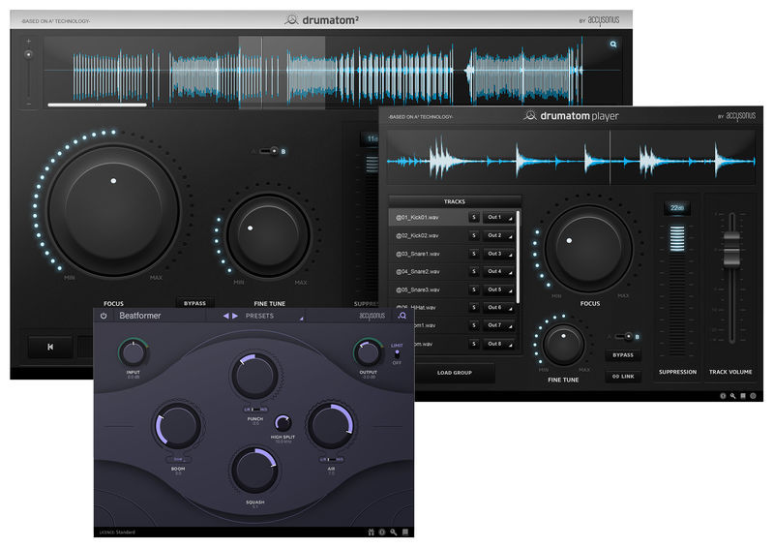The width and height of the screenshot is (774, 548).
Task: Click the Beatformer store icon in footer
Action: point(371,533)
